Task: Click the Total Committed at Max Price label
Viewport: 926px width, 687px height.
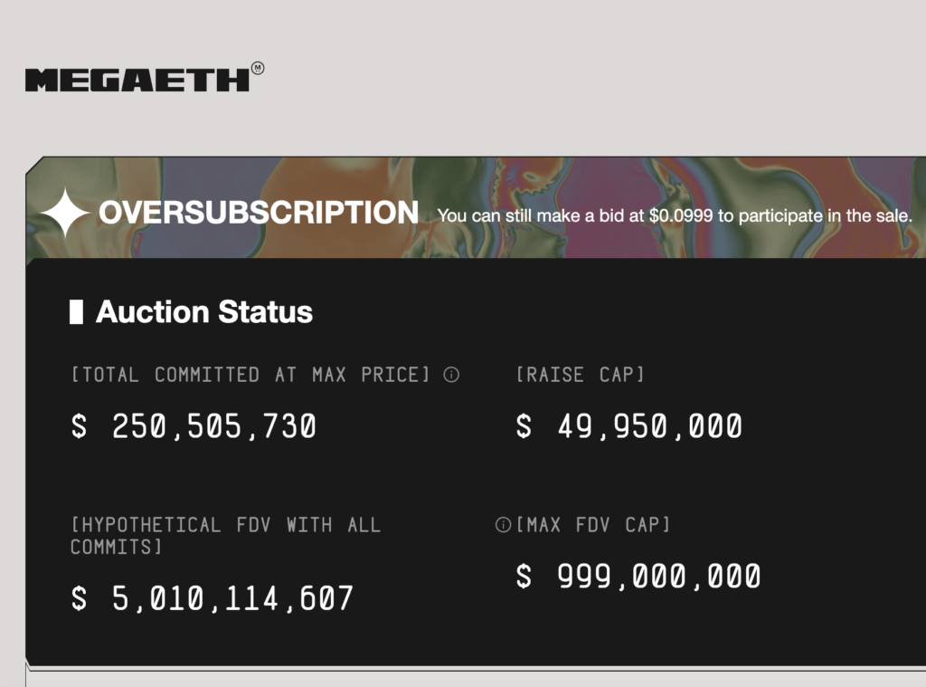Action: [250, 375]
